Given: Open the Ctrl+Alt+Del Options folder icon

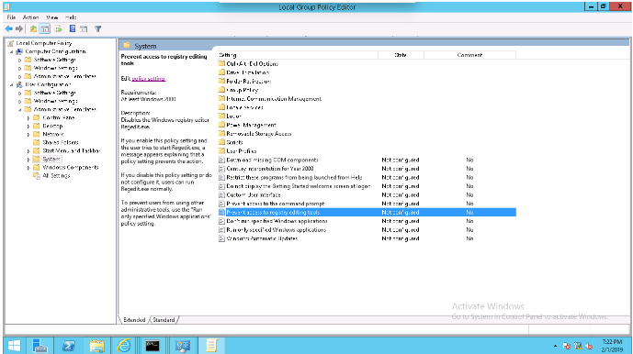Looking at the screenshot, I should [x=221, y=63].
